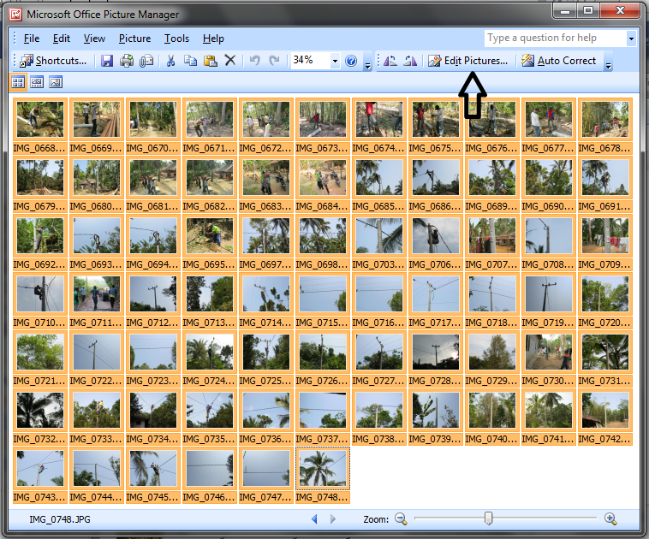Click the zoom slider handle
Viewport: 649px width, 539px height.
click(x=488, y=518)
